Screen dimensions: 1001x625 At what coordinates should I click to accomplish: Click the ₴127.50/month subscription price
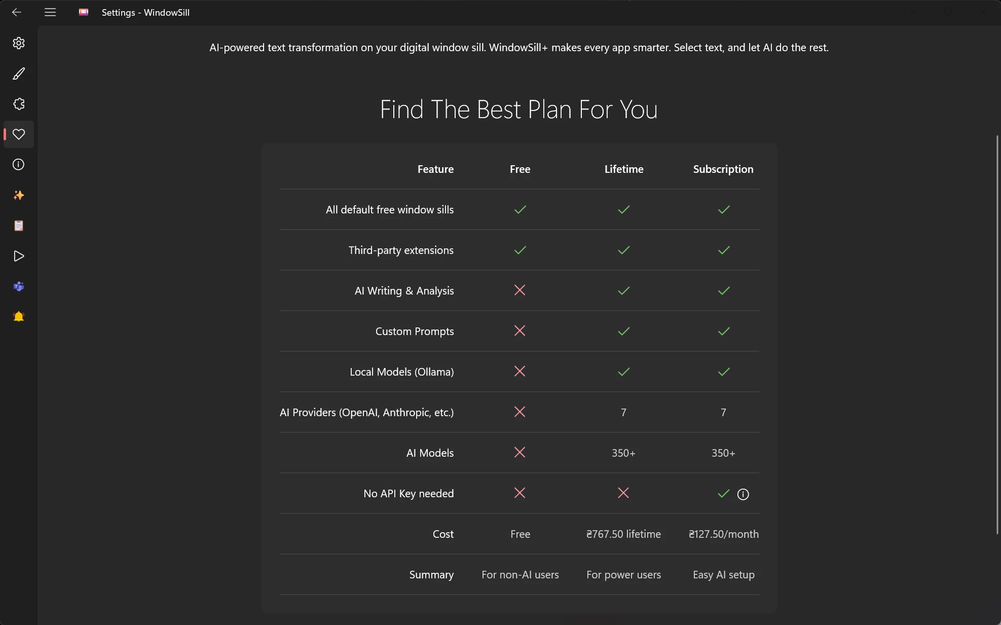pyautogui.click(x=724, y=534)
